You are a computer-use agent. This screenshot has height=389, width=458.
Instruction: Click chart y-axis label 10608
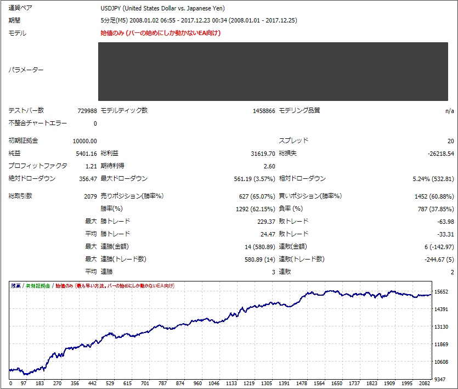[442, 362]
